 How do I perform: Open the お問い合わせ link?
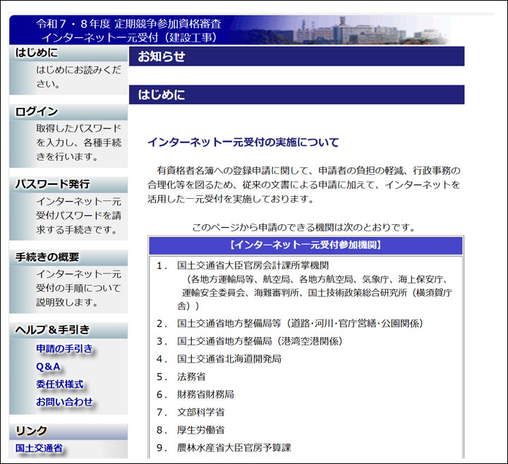tap(64, 402)
